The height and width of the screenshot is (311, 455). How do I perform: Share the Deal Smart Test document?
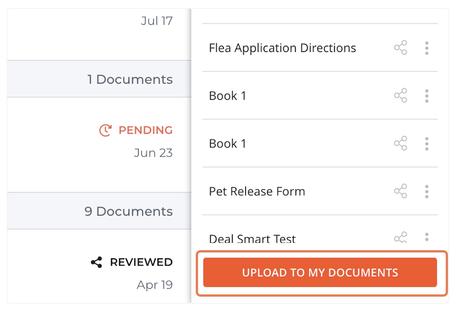pyautogui.click(x=400, y=238)
